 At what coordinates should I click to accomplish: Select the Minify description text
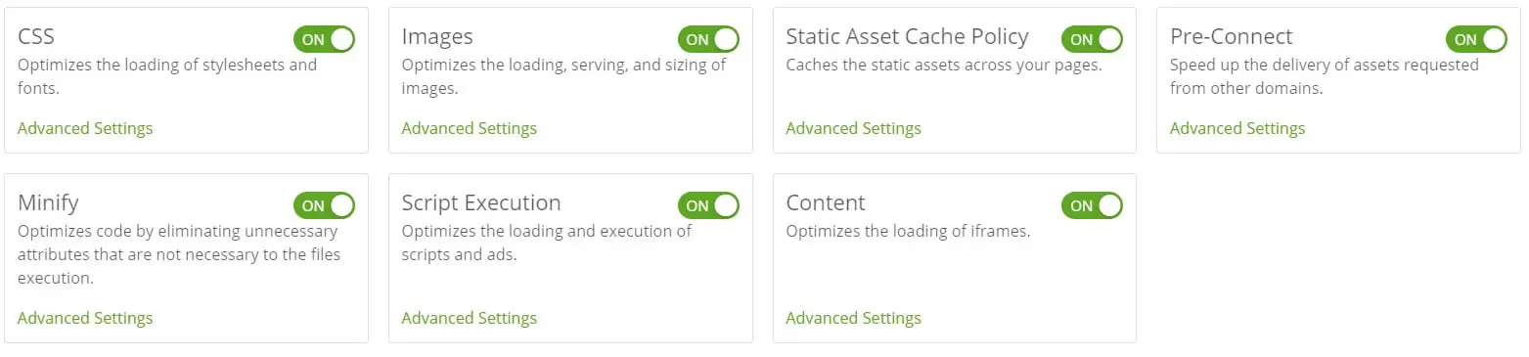(178, 254)
